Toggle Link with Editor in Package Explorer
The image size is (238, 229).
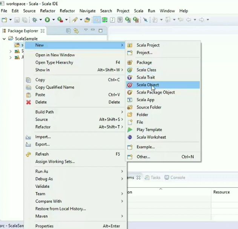click(x=76, y=31)
